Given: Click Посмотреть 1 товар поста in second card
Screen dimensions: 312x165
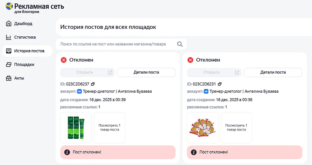Looking at the screenshot, I should point(236,128).
